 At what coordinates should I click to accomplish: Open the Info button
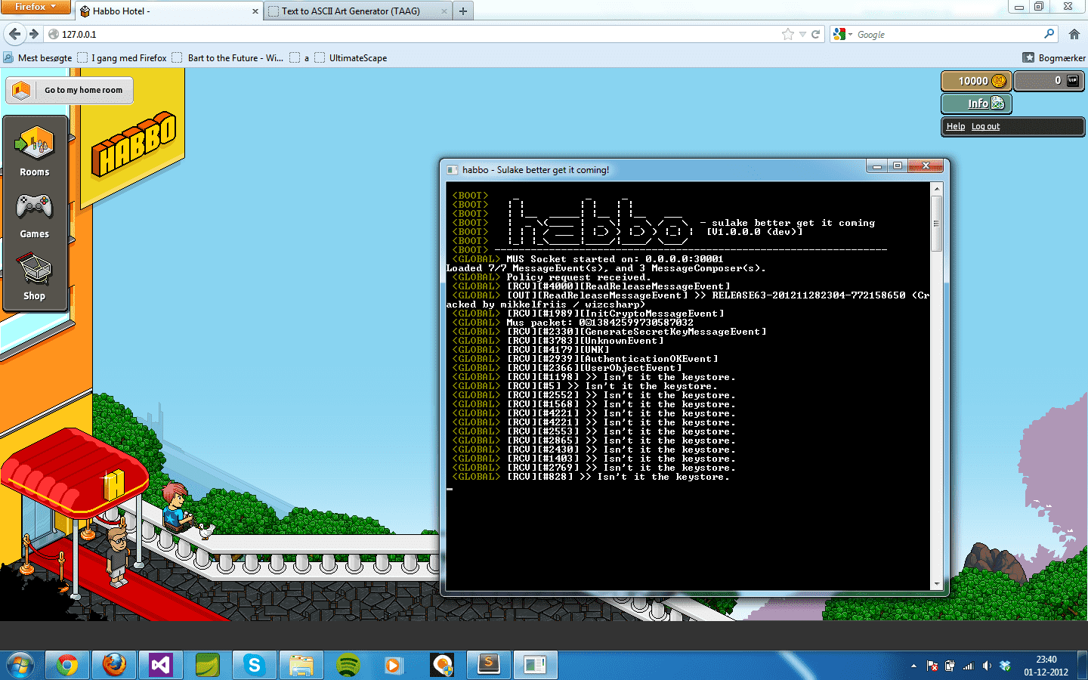tap(976, 104)
